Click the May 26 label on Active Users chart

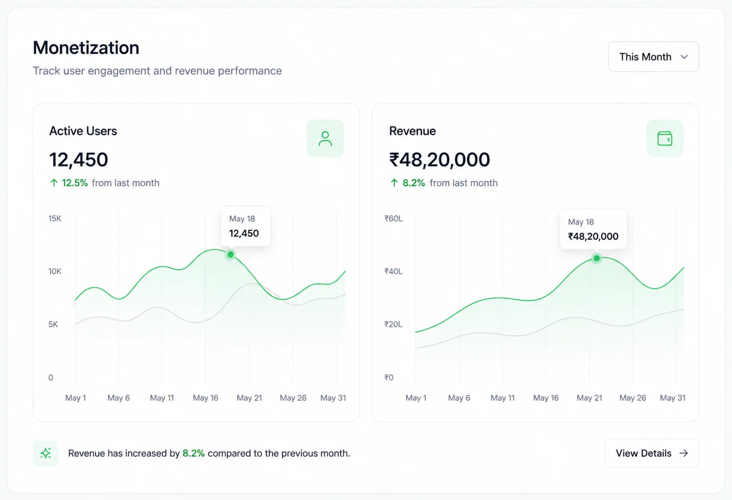click(293, 398)
